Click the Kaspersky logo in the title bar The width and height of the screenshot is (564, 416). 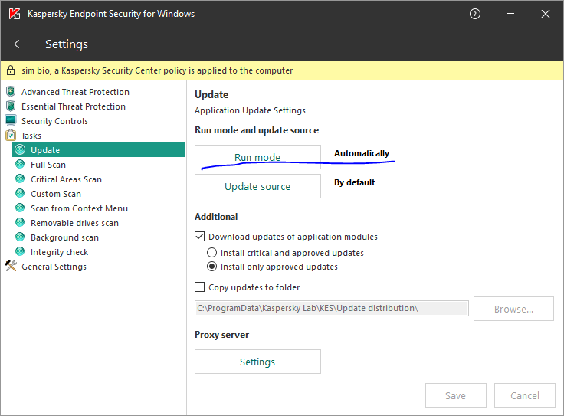click(15, 14)
